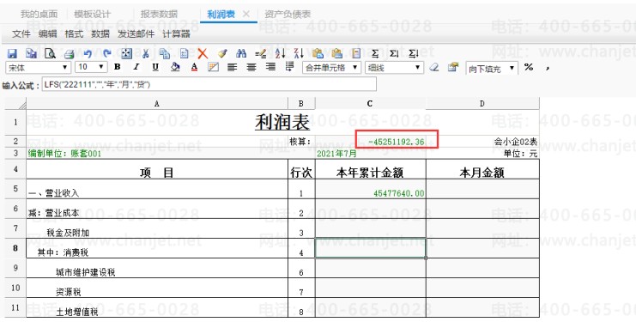The height and width of the screenshot is (322, 636).
Task: Undo the last action
Action: click(88, 53)
